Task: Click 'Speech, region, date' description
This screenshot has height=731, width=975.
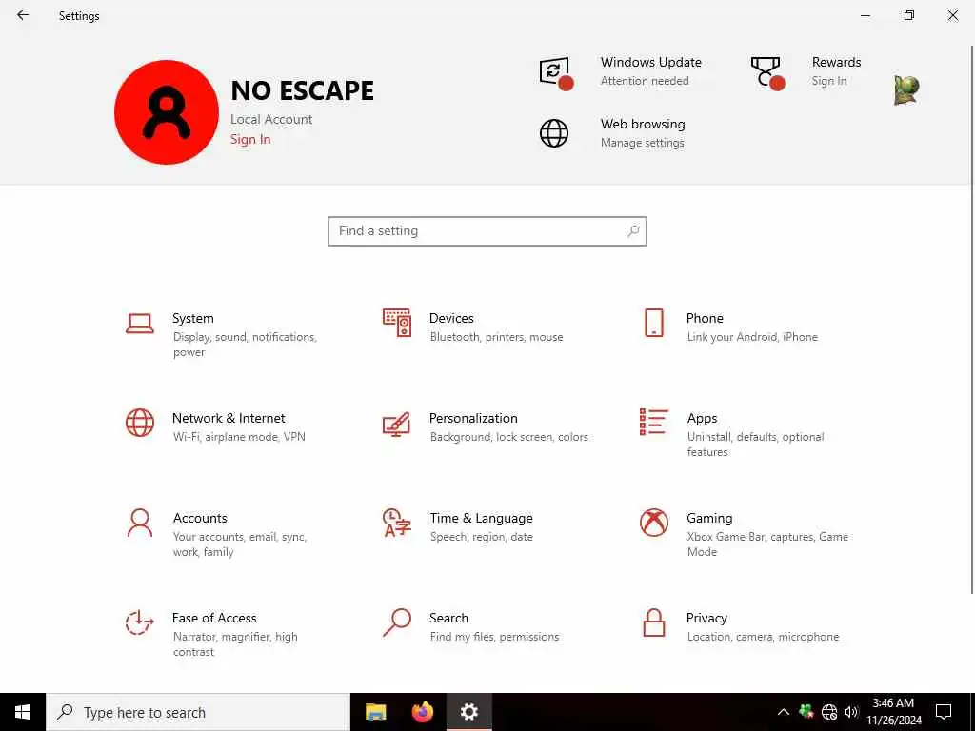Action: click(x=481, y=537)
